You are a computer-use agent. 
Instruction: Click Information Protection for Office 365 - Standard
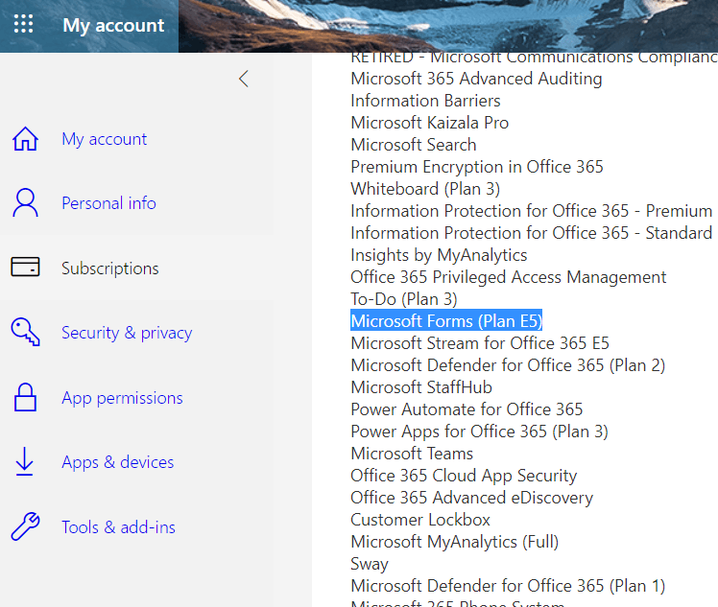tap(531, 233)
